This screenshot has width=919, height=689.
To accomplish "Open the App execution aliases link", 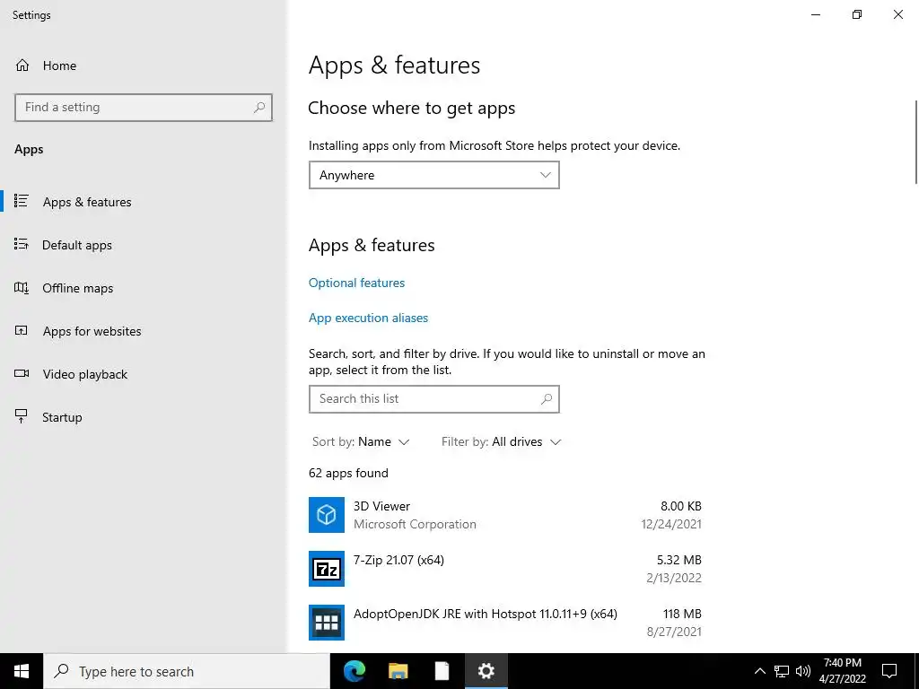I will pyautogui.click(x=368, y=318).
